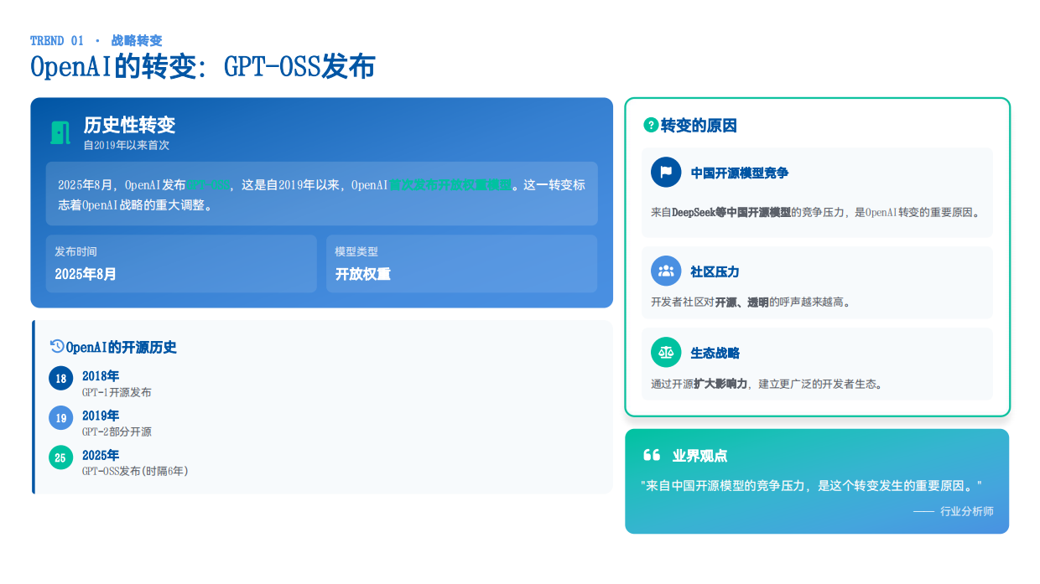Click the scales icon for 生态战略

pyautogui.click(x=666, y=352)
